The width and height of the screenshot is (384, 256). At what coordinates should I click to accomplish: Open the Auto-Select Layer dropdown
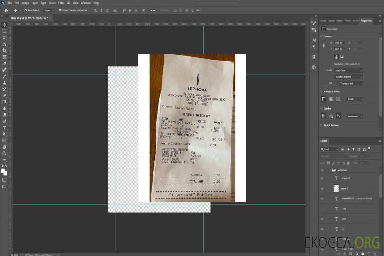pyautogui.click(x=49, y=10)
